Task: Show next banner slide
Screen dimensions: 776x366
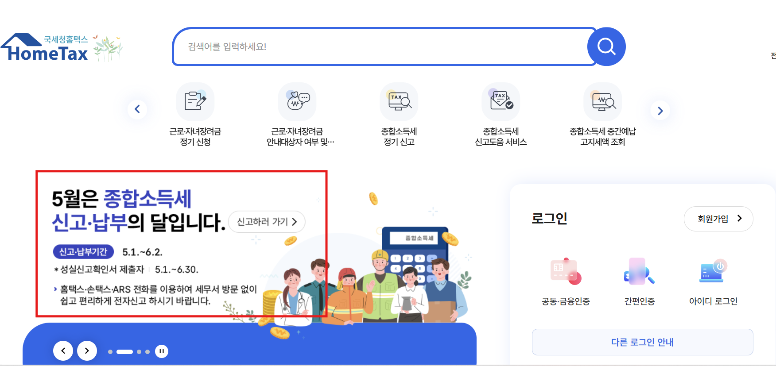Action: pos(87,351)
